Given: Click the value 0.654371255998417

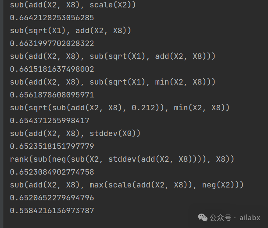Looking at the screenshot, I should click(50, 121).
